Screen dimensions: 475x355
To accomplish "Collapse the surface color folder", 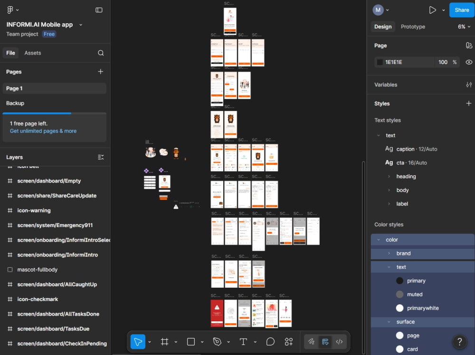I will [x=389, y=322].
